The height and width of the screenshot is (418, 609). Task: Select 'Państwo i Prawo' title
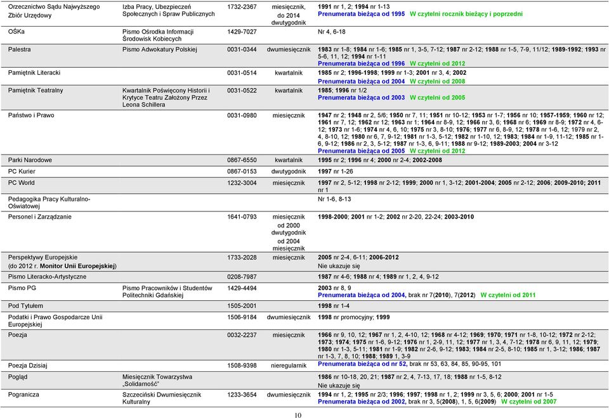[x=31, y=115]
